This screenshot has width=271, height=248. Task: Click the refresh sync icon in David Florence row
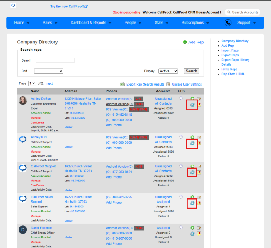coord(192,234)
